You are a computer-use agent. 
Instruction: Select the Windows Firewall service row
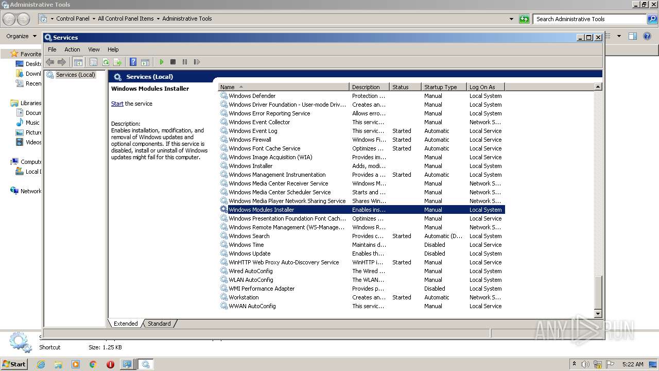coord(361,140)
